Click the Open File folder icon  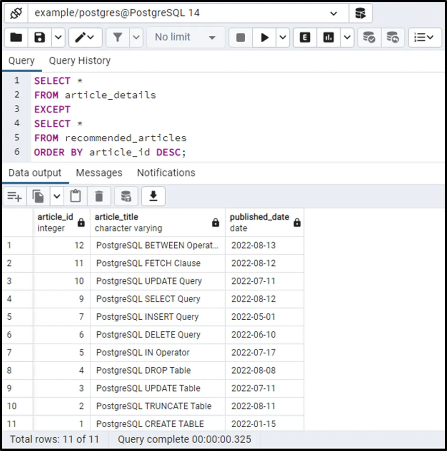tap(16, 38)
